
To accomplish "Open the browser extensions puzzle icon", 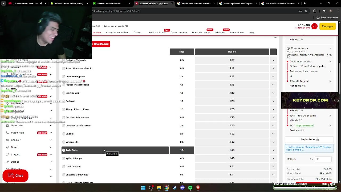I will [315, 11].
